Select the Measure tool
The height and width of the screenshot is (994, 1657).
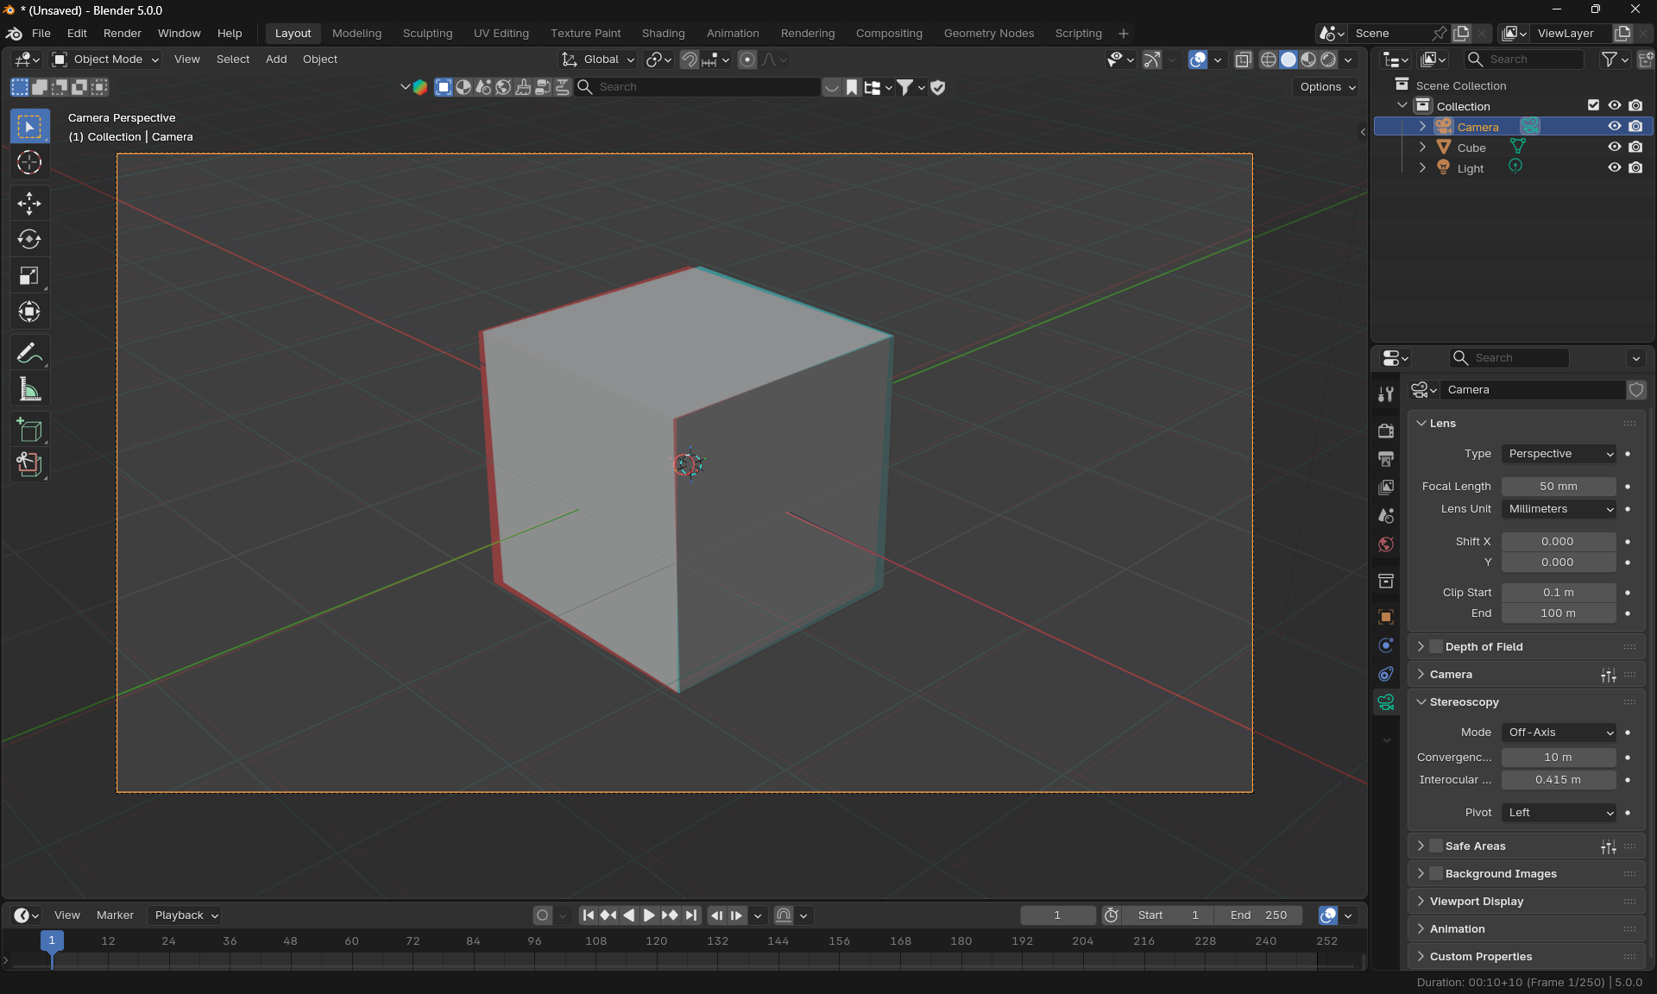(x=29, y=390)
